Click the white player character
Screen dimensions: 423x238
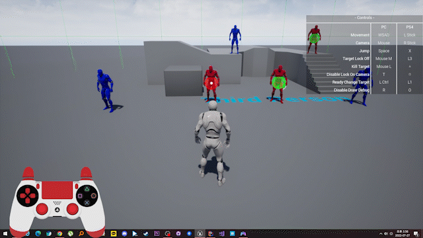pos(213,143)
